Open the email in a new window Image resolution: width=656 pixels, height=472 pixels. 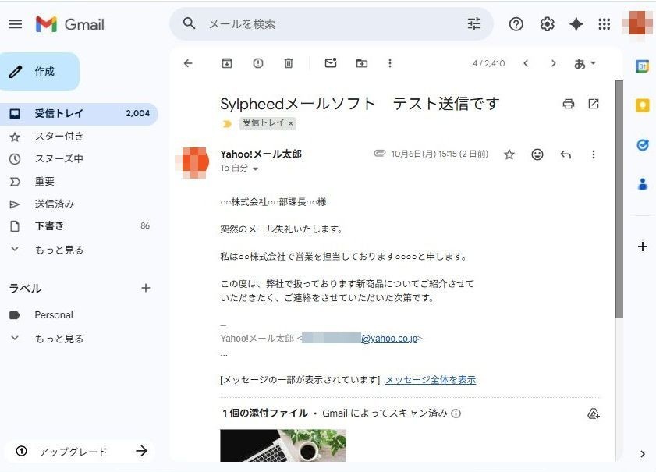(594, 104)
